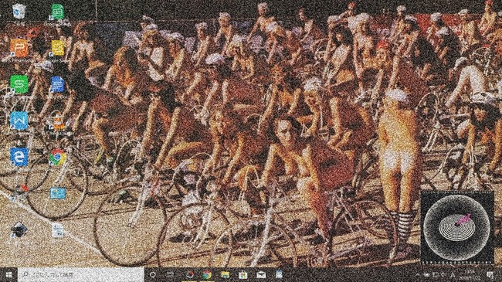502x282 pixels.
Task: Activate the Cortana circle icon
Action: click(153, 274)
